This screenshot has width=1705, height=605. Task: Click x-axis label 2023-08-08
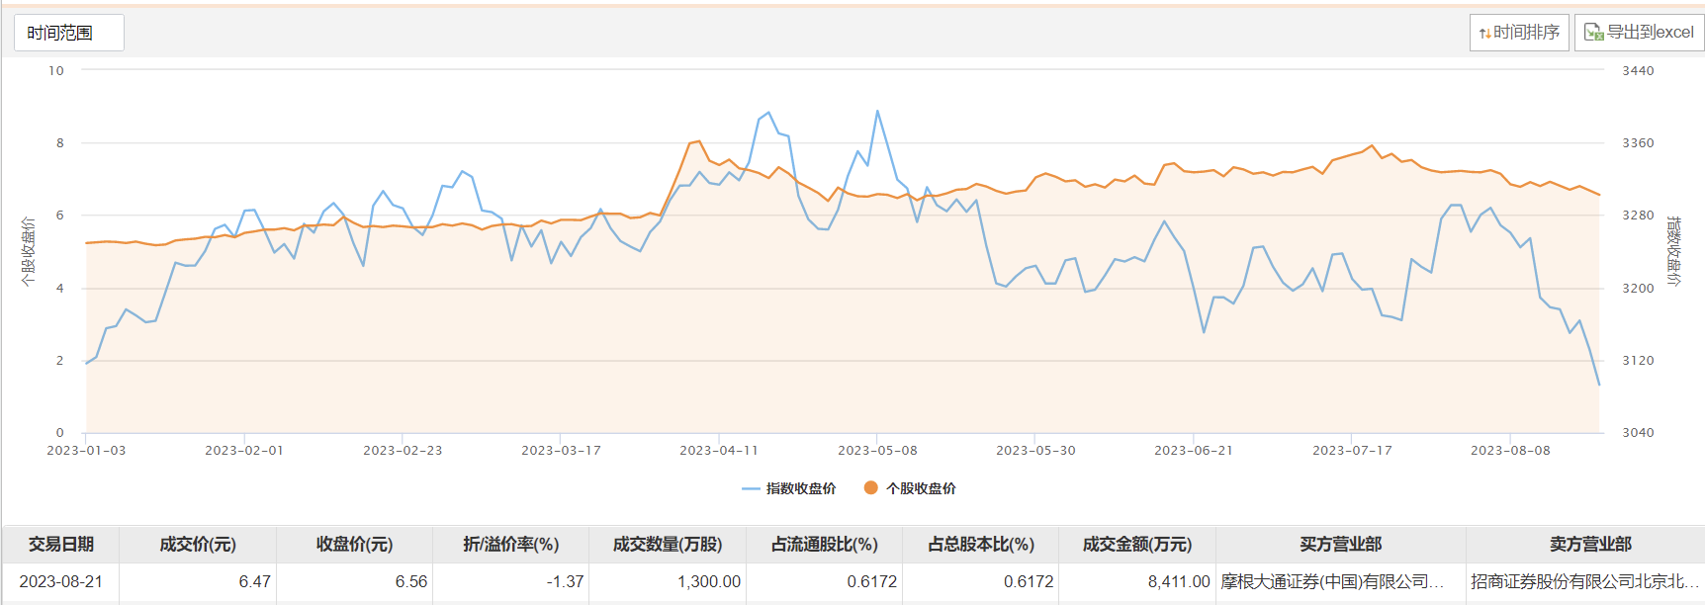pyautogui.click(x=1510, y=451)
